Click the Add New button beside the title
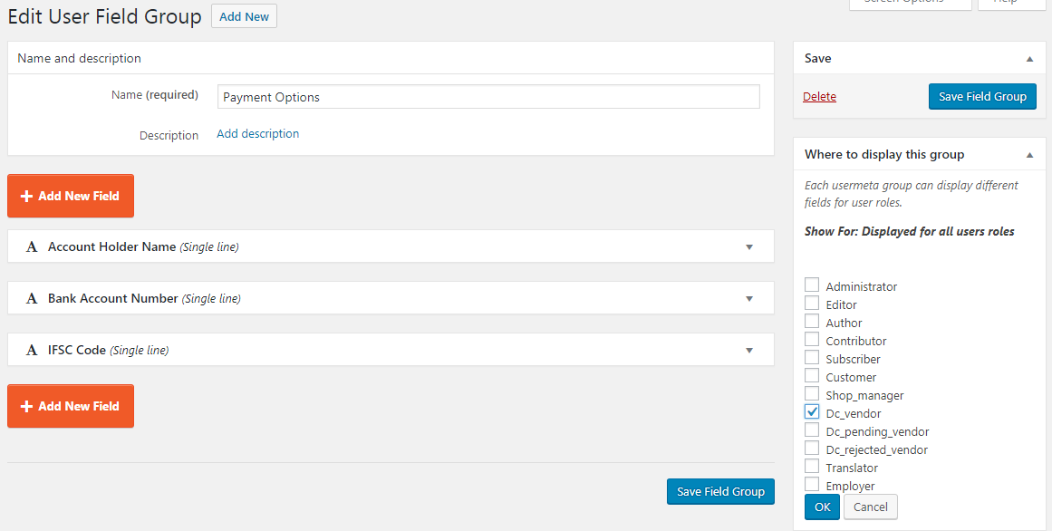 (245, 17)
